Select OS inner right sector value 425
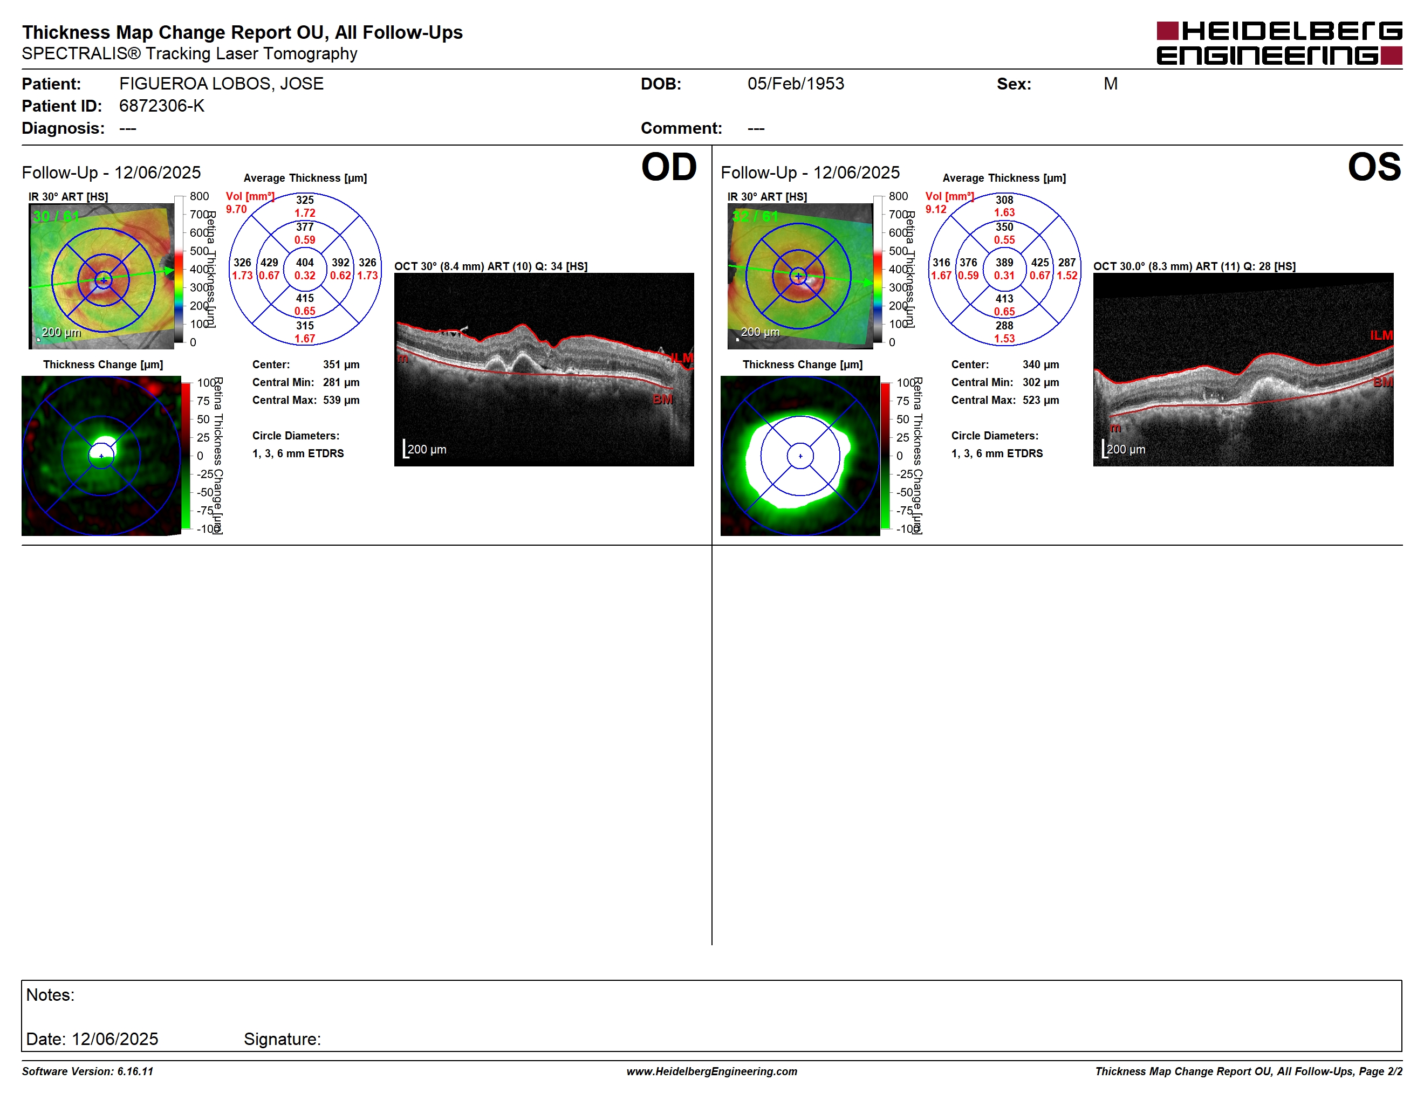Viewport: 1424px width, 1100px height. coord(1040,263)
